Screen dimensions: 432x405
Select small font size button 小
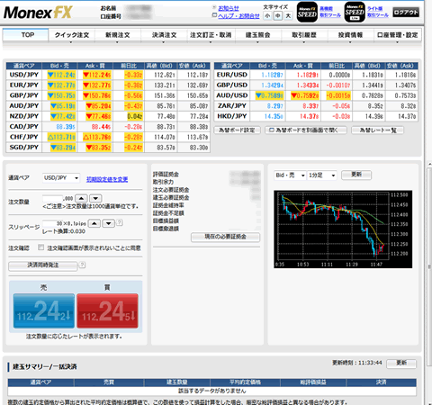[267, 16]
